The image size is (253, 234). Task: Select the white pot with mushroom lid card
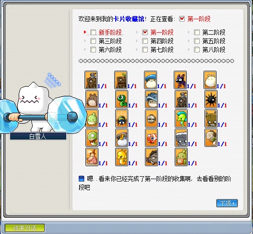(x=121, y=138)
